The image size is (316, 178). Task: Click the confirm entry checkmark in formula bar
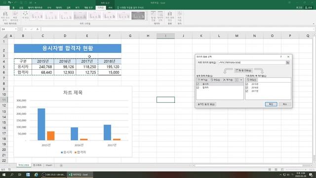point(32,29)
